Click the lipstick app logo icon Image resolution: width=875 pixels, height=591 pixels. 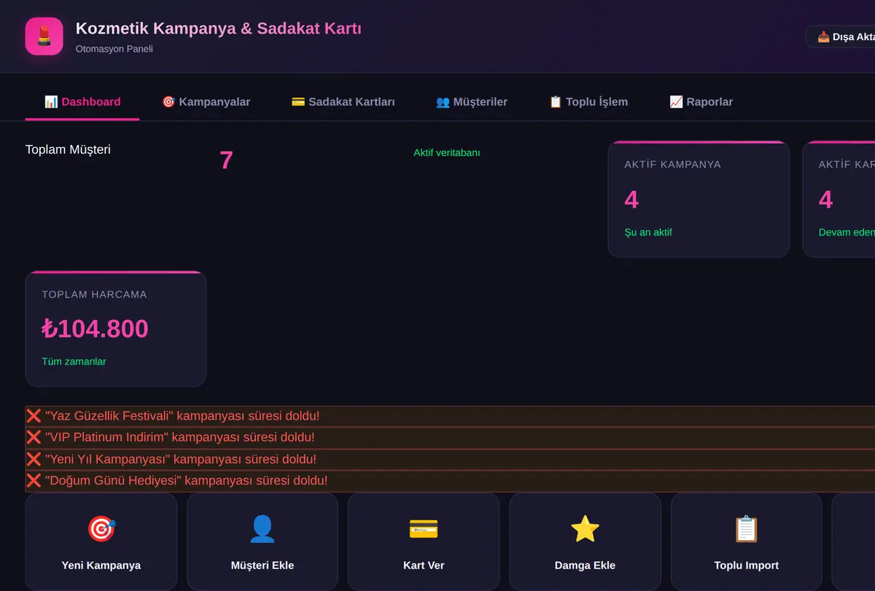pos(44,36)
